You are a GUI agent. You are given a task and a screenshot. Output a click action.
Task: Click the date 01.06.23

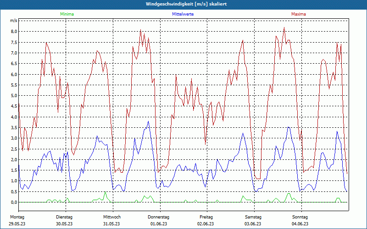click(159, 224)
